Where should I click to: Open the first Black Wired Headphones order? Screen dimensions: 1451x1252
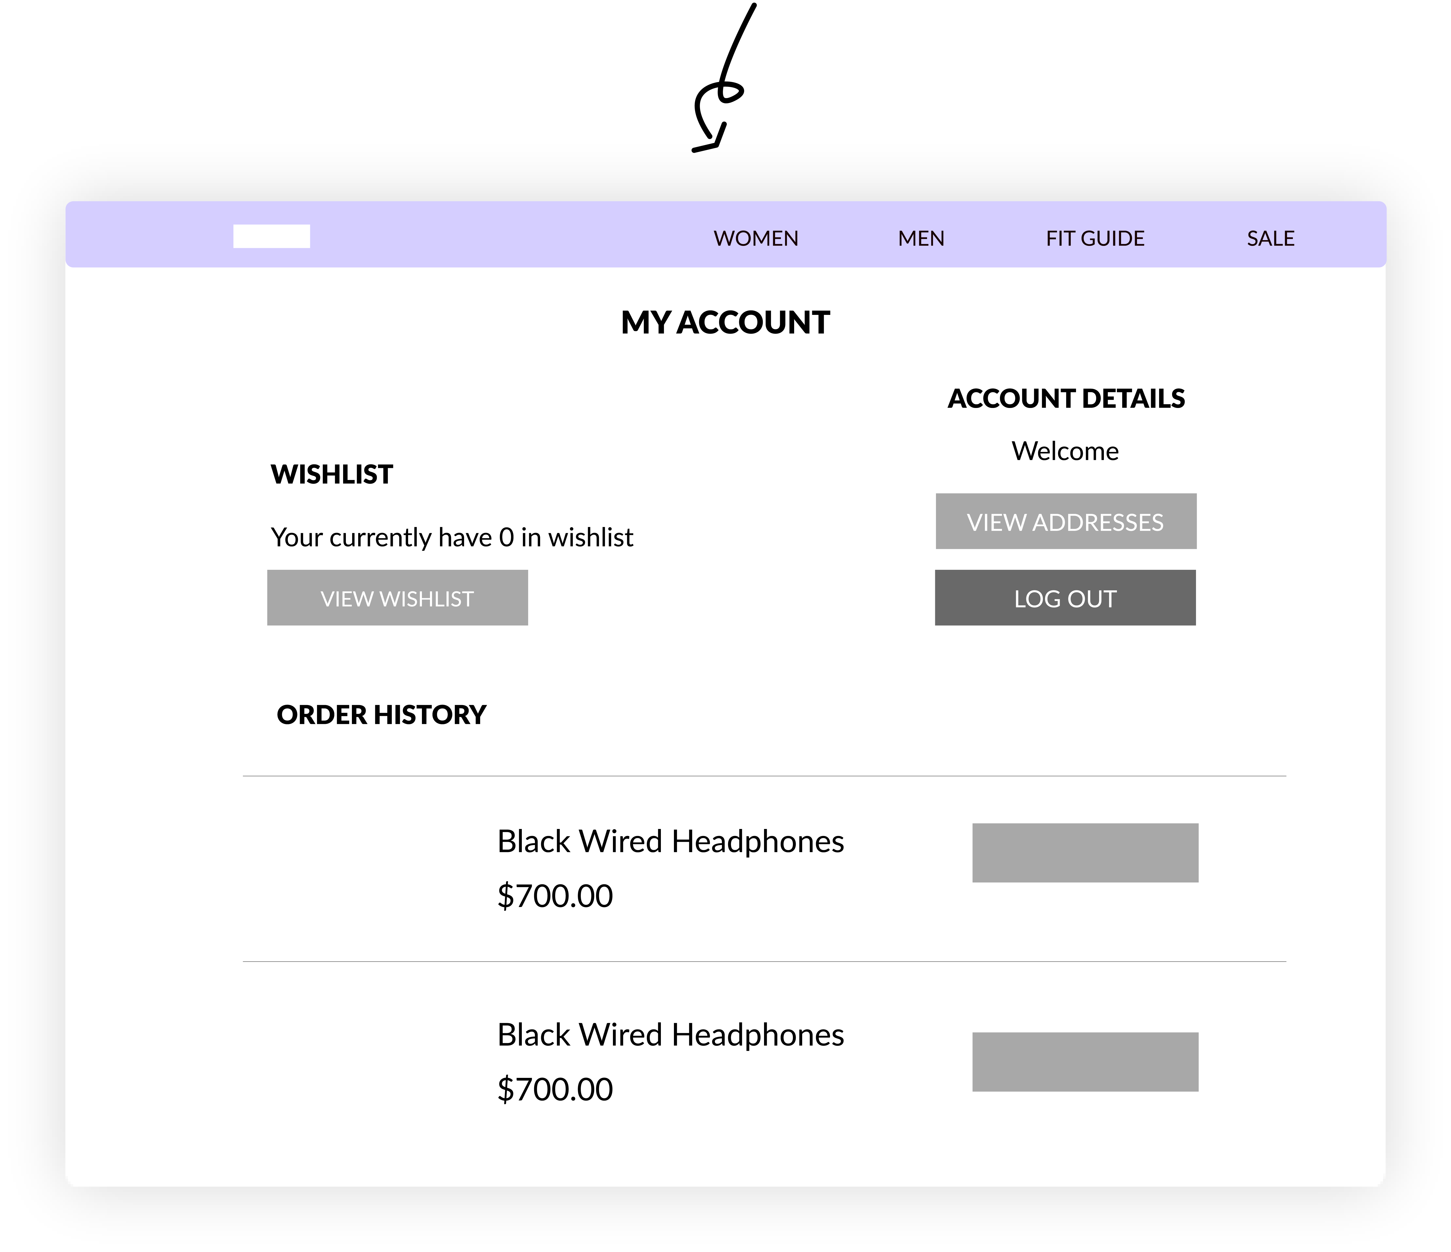pyautogui.click(x=670, y=842)
